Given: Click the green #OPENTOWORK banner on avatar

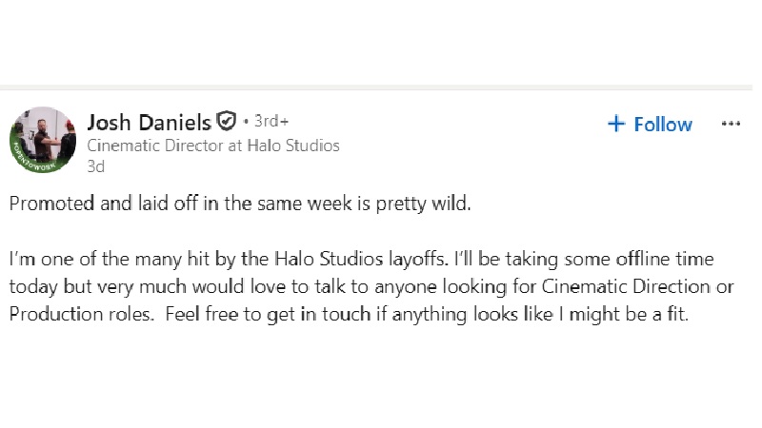Looking at the screenshot, I should click(34, 159).
